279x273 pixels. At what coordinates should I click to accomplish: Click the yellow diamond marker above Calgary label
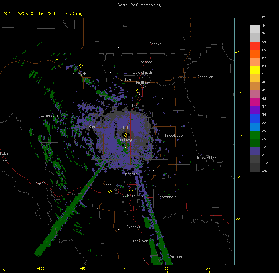[131, 191]
